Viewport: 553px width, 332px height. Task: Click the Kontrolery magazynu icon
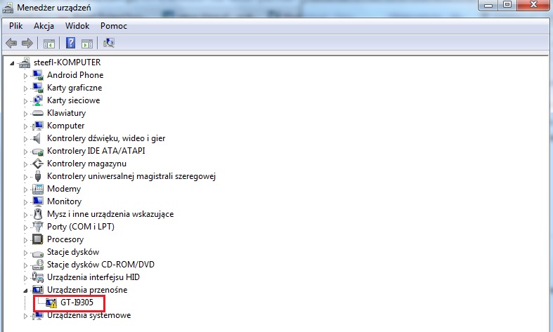[x=38, y=164]
